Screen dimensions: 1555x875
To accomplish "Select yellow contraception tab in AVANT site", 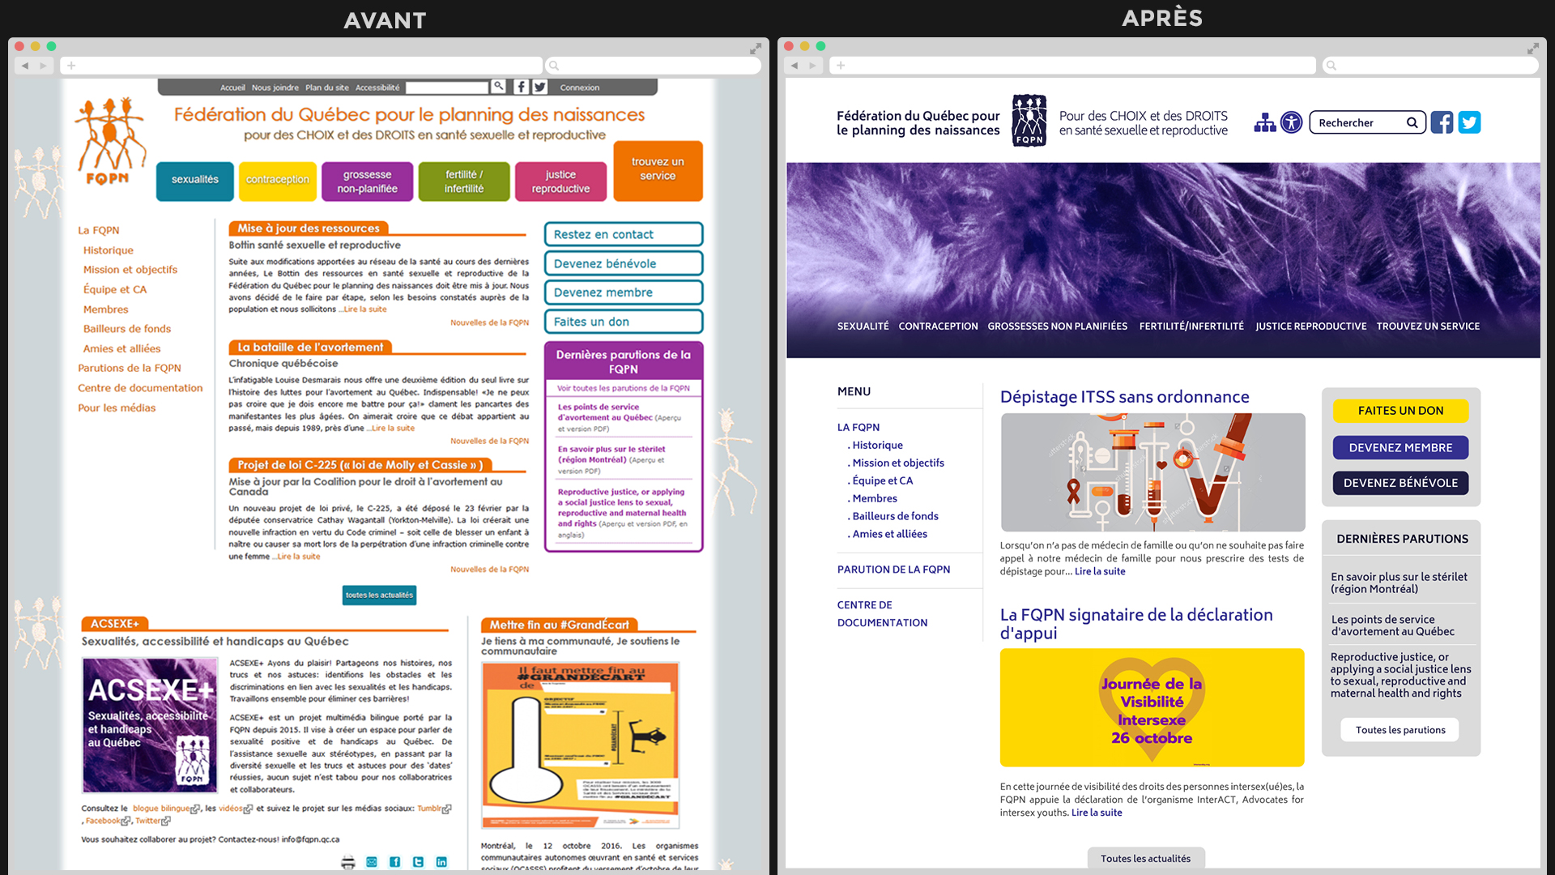I will tap(278, 181).
